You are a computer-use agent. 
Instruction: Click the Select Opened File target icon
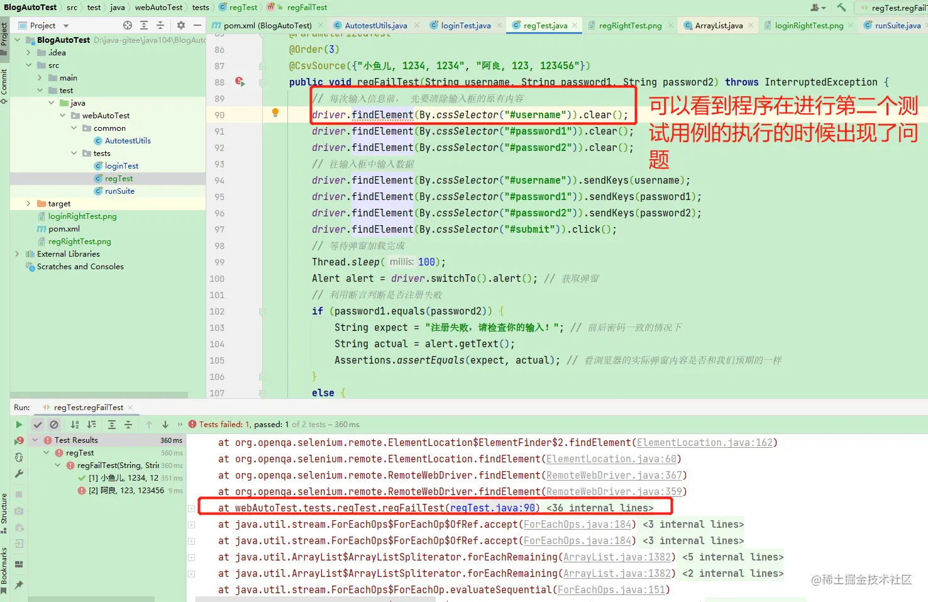tap(128, 25)
